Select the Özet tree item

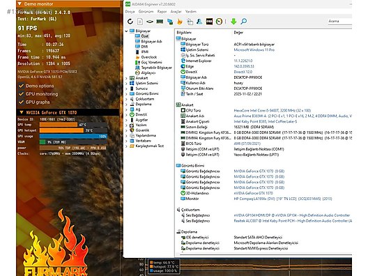click(145, 36)
